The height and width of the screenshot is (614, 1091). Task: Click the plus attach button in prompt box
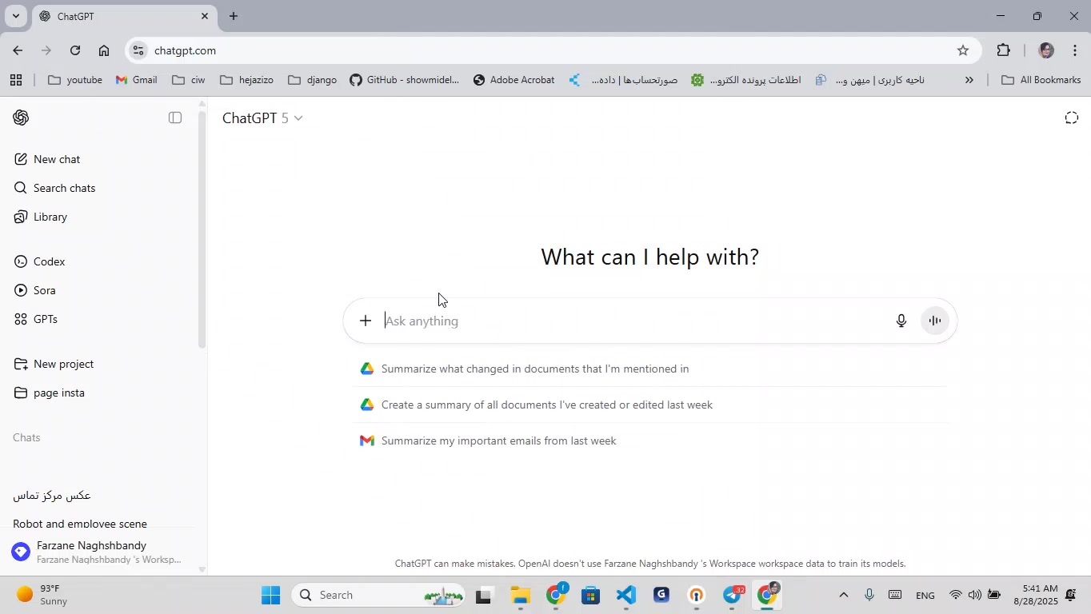(x=366, y=321)
